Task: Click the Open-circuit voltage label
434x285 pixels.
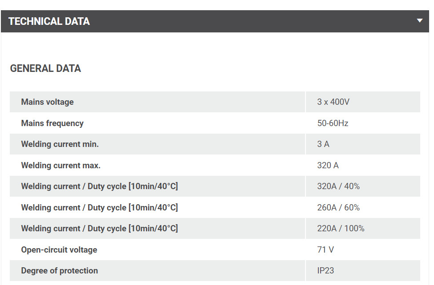Action: coord(59,250)
